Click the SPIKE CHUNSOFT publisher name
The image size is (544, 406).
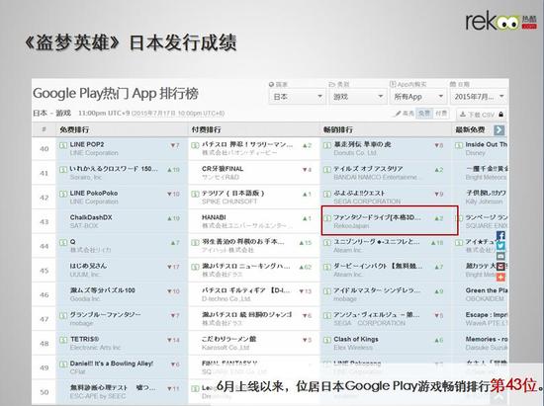click(x=229, y=202)
